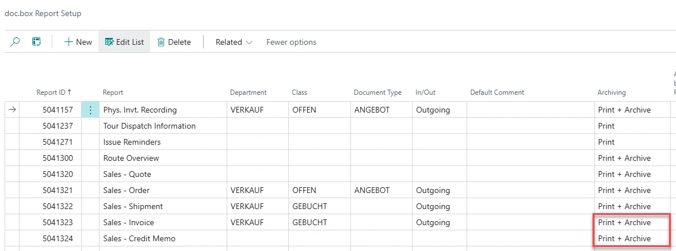Open the list view layout icon
The width and height of the screenshot is (676, 251).
(36, 42)
